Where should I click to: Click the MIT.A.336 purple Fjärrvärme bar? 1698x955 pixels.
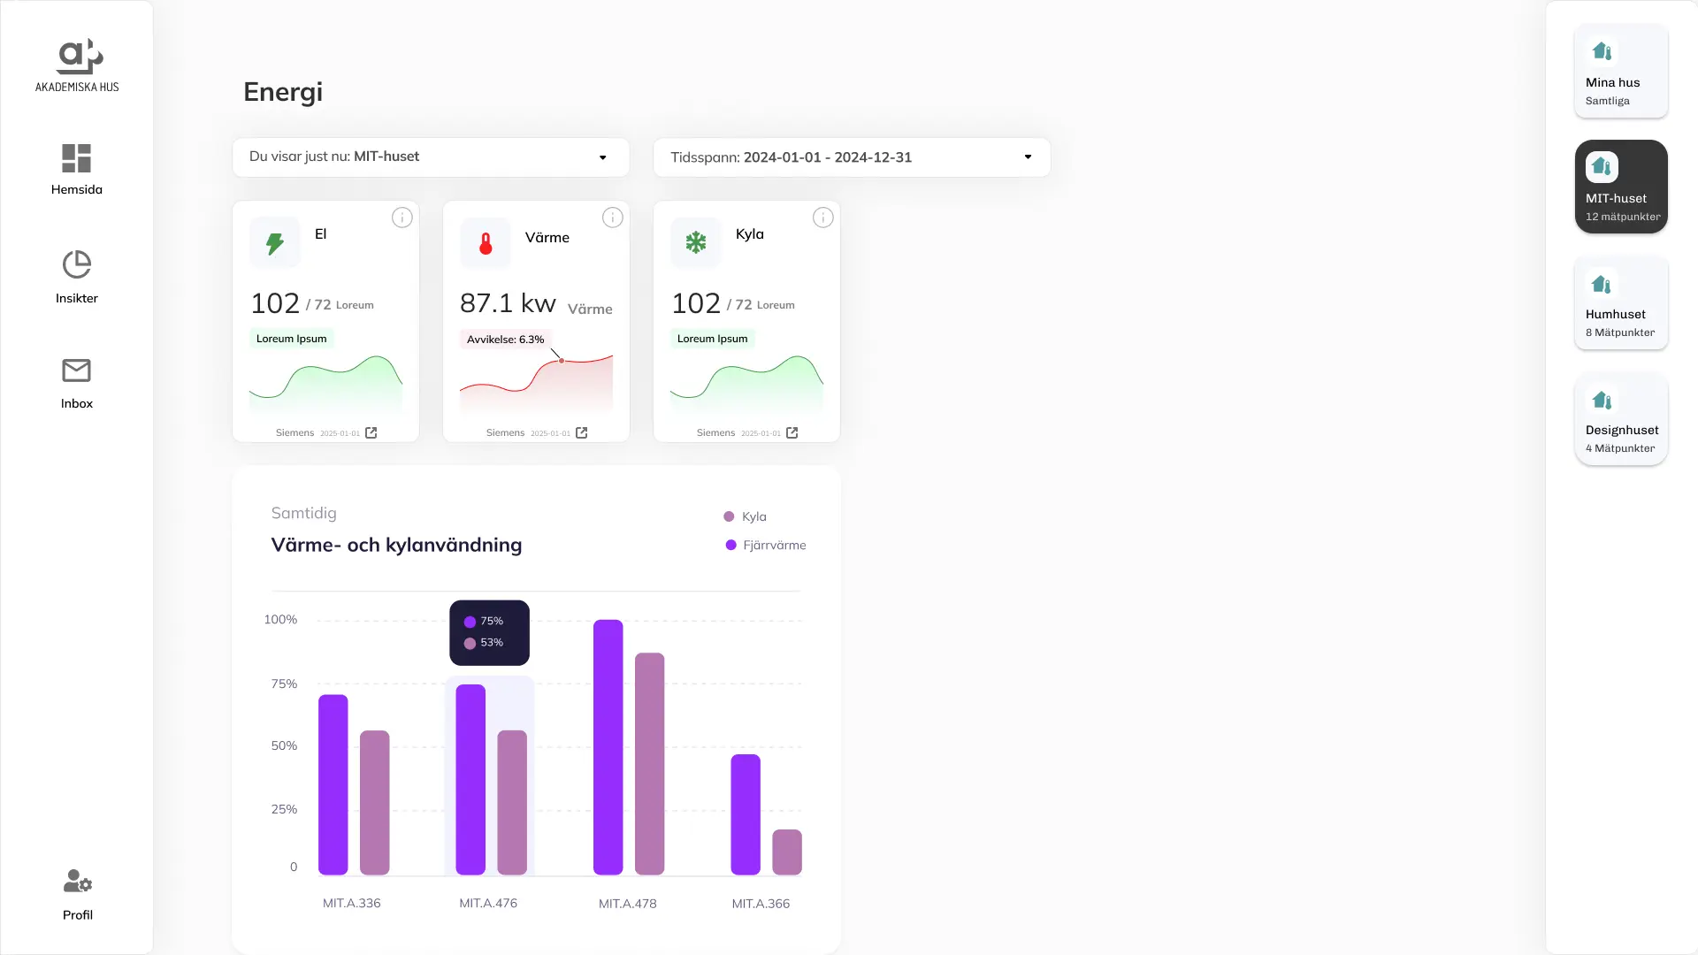[333, 785]
